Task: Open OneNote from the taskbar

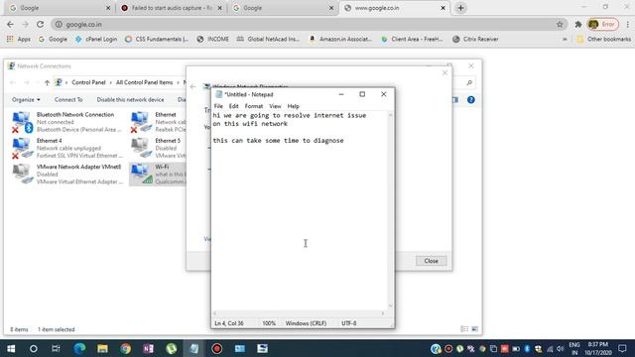Action: tap(148, 348)
